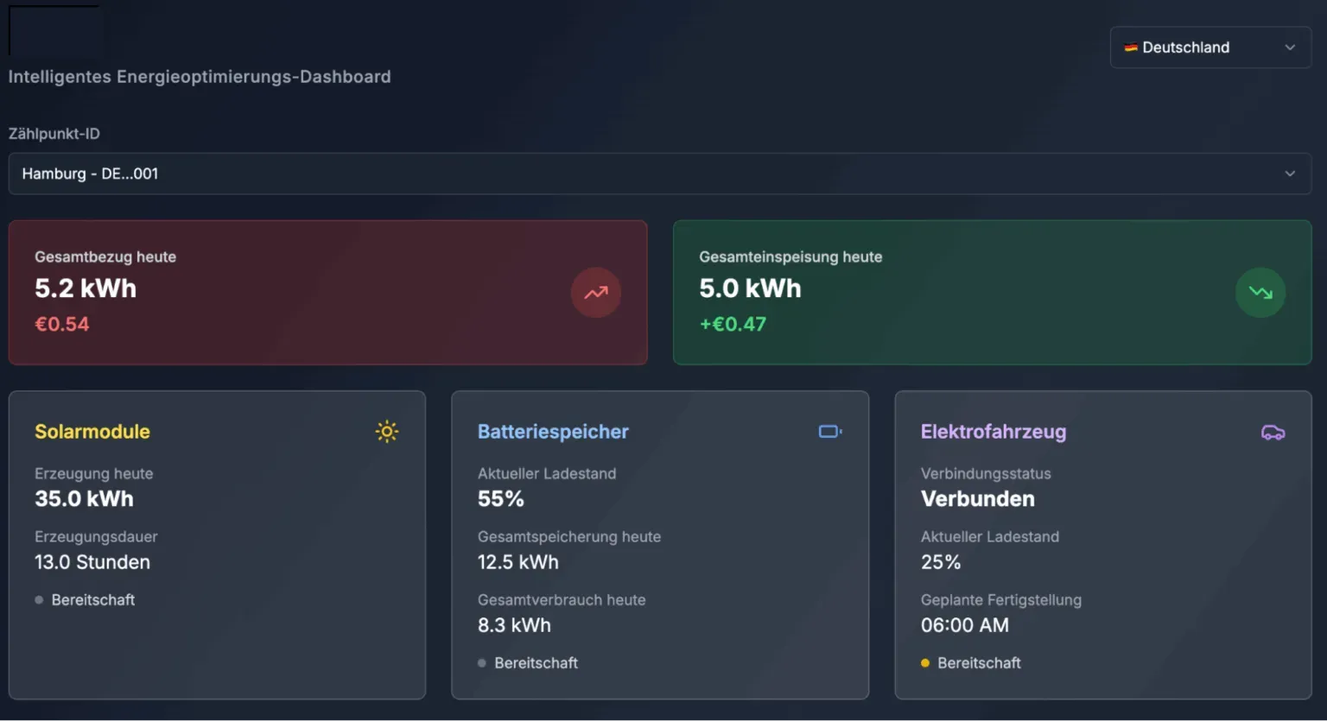Toggle the Verbunden connection status on Elektrofahrzeug
1327x721 pixels.
977,498
